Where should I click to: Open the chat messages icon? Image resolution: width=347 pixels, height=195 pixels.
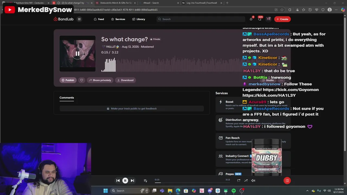[x=260, y=19]
